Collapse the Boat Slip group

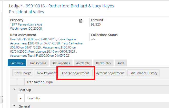(14, 90)
